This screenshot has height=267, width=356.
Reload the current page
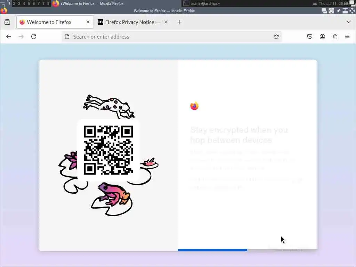pos(34,37)
